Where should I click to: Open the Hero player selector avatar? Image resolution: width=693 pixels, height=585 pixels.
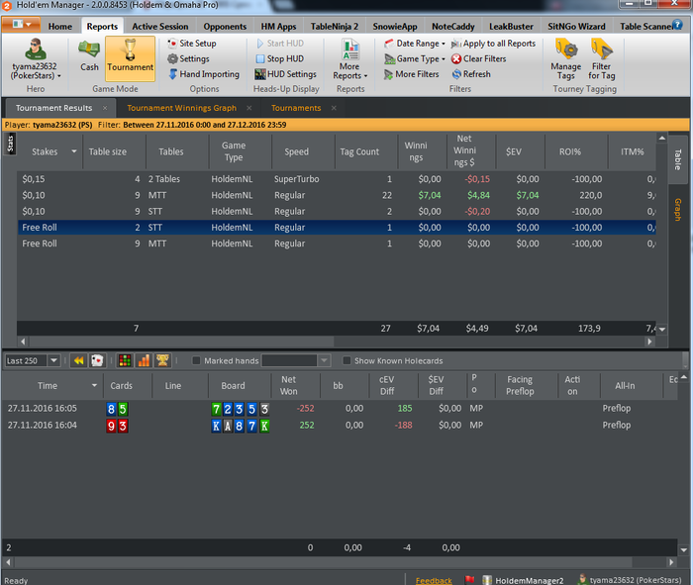pyautogui.click(x=35, y=49)
